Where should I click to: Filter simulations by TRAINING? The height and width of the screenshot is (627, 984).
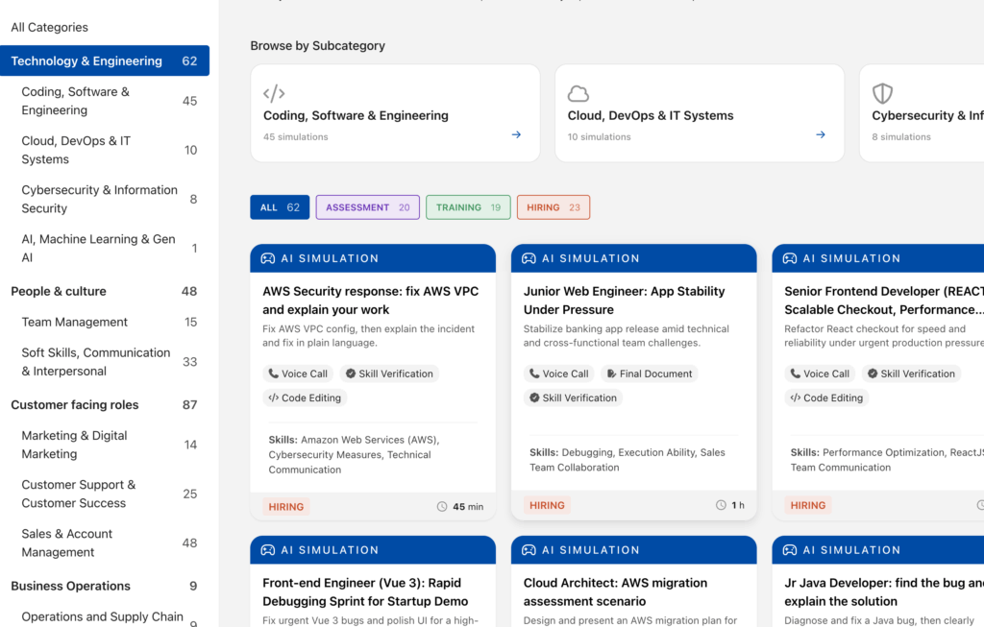pos(468,207)
